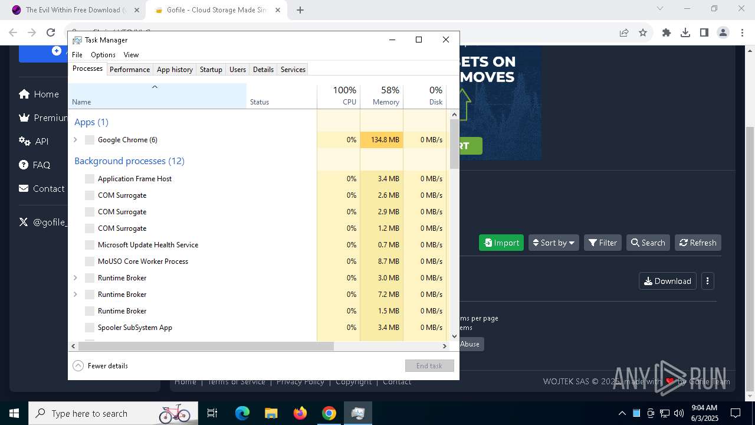Switch to Chrome on the taskbar

pyautogui.click(x=329, y=413)
